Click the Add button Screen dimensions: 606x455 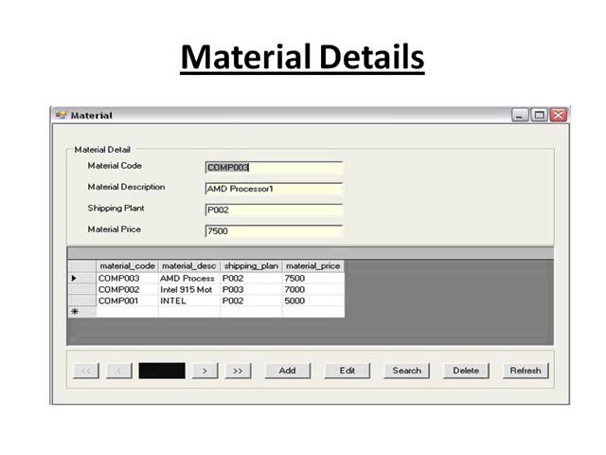288,371
